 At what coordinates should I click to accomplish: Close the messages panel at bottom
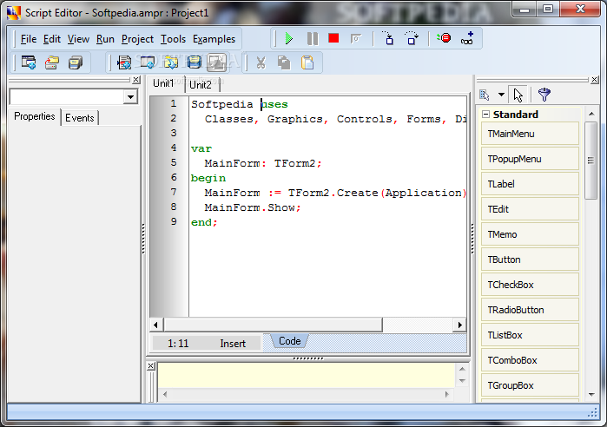click(x=151, y=366)
